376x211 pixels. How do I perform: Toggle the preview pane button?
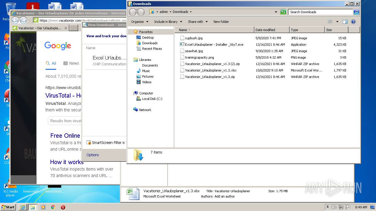coord(345,22)
